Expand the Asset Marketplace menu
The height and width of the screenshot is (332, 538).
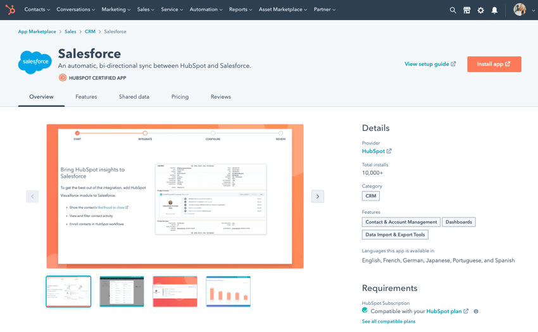pos(283,9)
